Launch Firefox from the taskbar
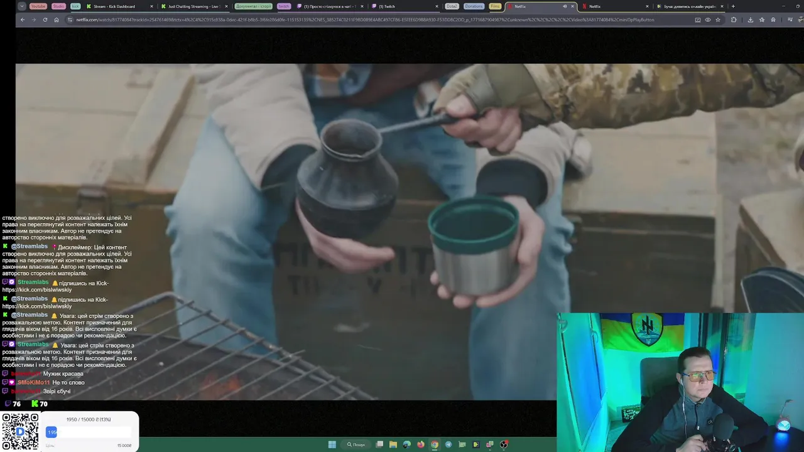This screenshot has height=452, width=804. pyautogui.click(x=421, y=444)
